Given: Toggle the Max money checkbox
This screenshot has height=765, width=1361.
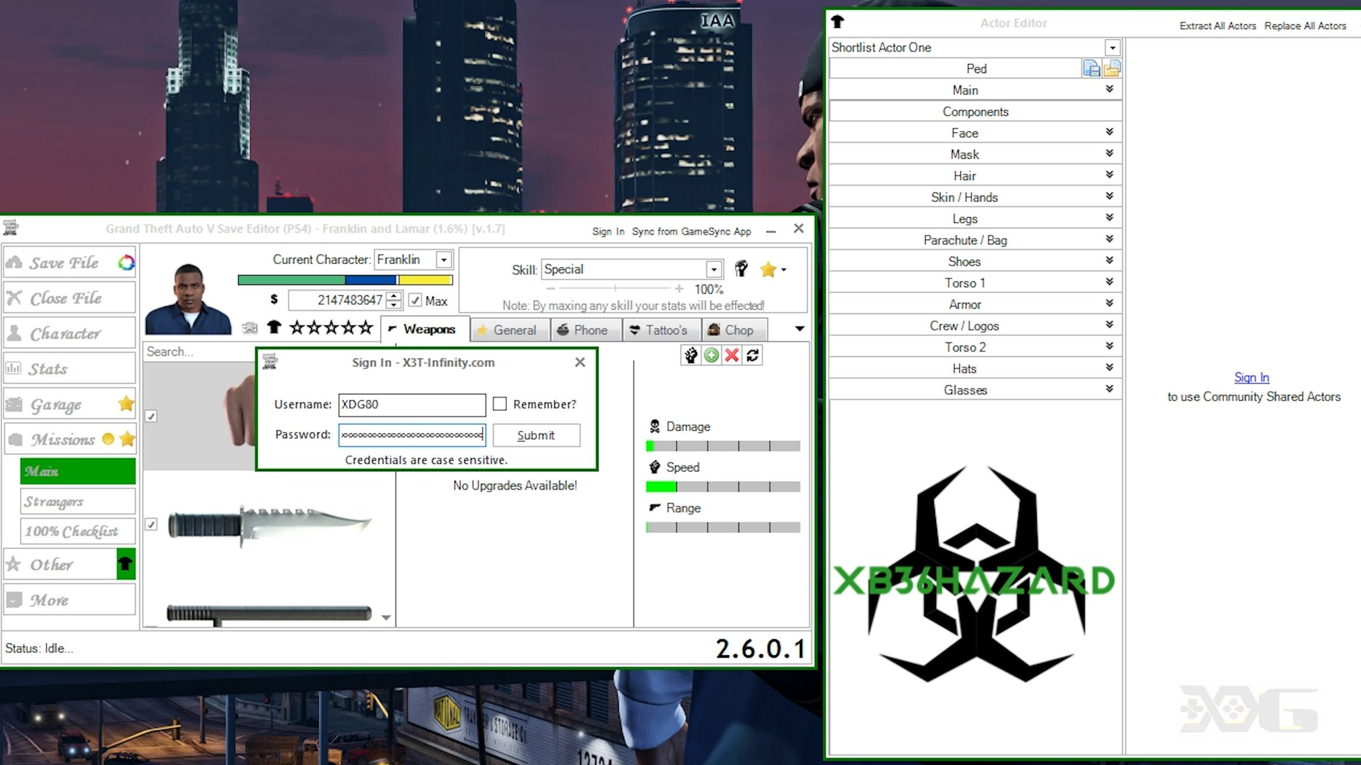Looking at the screenshot, I should [415, 300].
